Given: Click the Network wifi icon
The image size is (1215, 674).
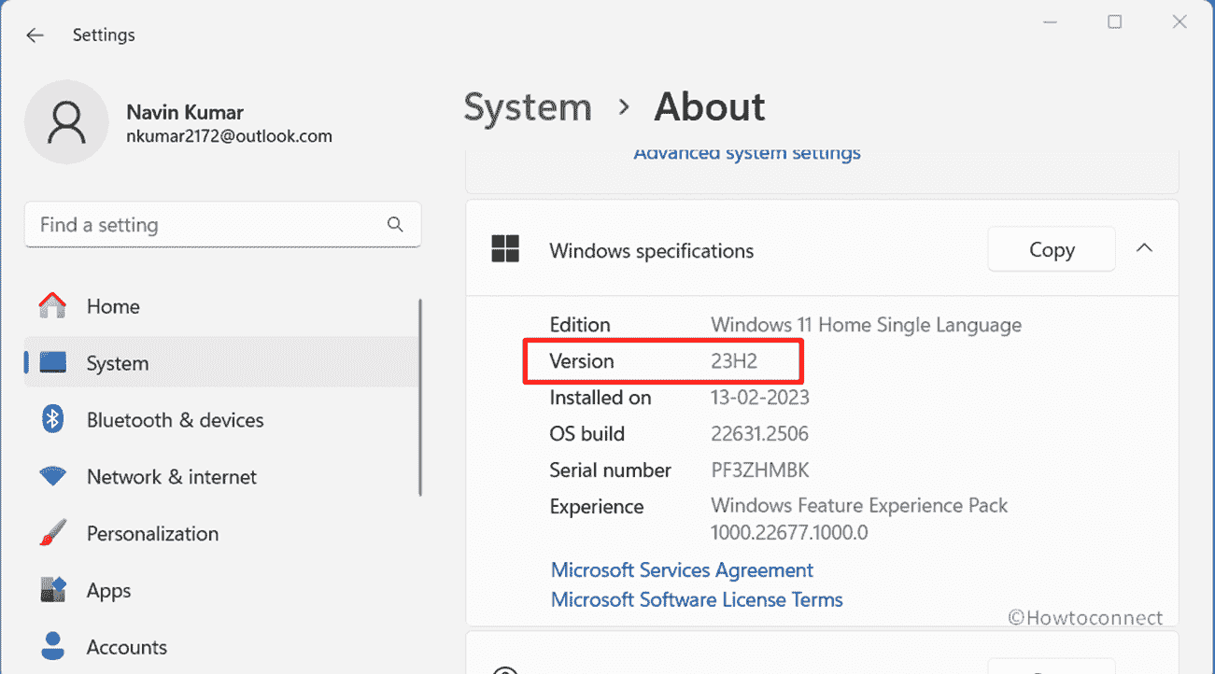Looking at the screenshot, I should pyautogui.click(x=53, y=476).
